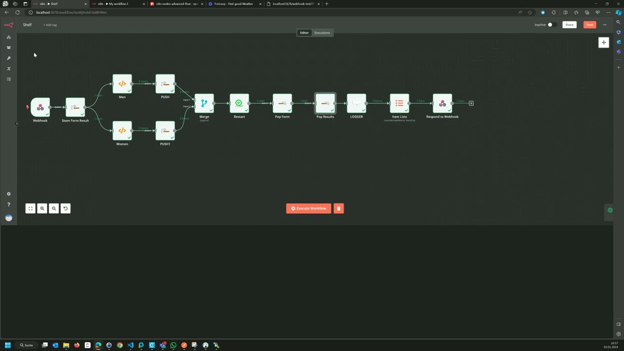
Task: Expand the collapsed left sidebar
Action: 16,123
